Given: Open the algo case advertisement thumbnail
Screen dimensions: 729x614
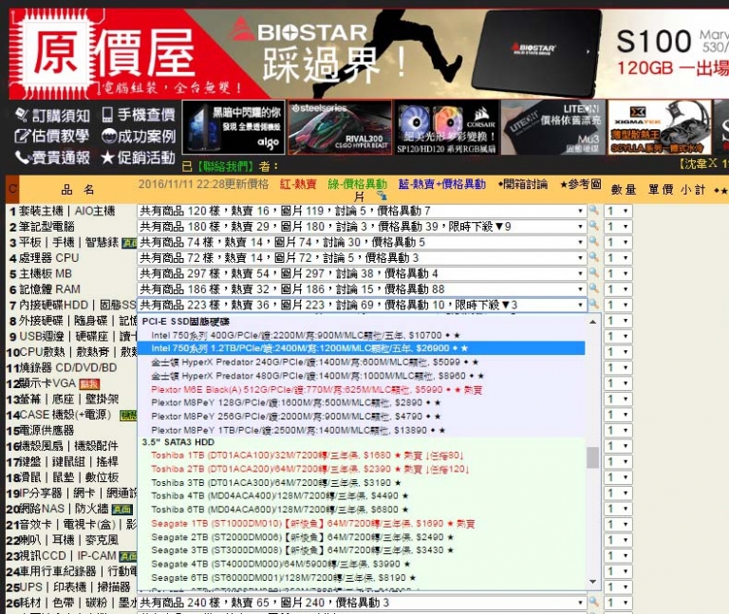Looking at the screenshot, I should [234, 127].
